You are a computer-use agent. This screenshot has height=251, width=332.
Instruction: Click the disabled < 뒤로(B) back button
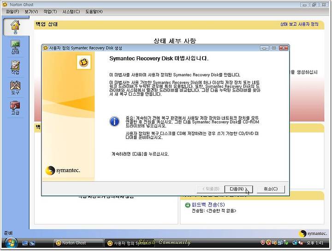(210, 189)
